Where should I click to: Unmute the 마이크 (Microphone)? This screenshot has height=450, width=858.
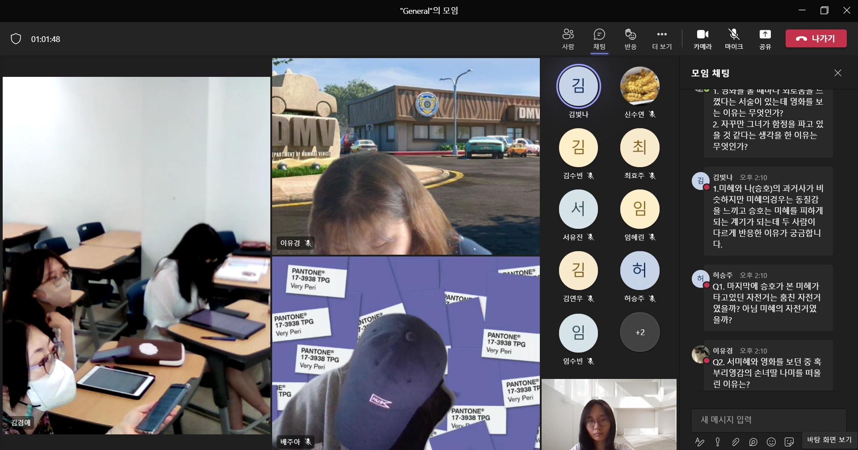(734, 39)
